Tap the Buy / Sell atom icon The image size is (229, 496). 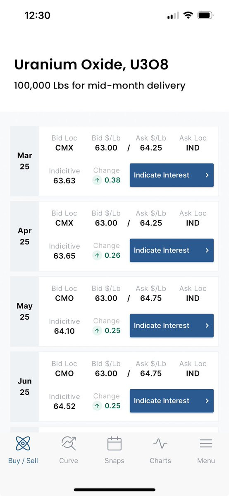point(23,443)
